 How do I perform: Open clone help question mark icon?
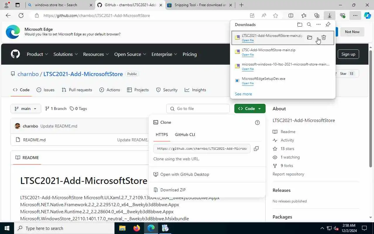point(257,123)
